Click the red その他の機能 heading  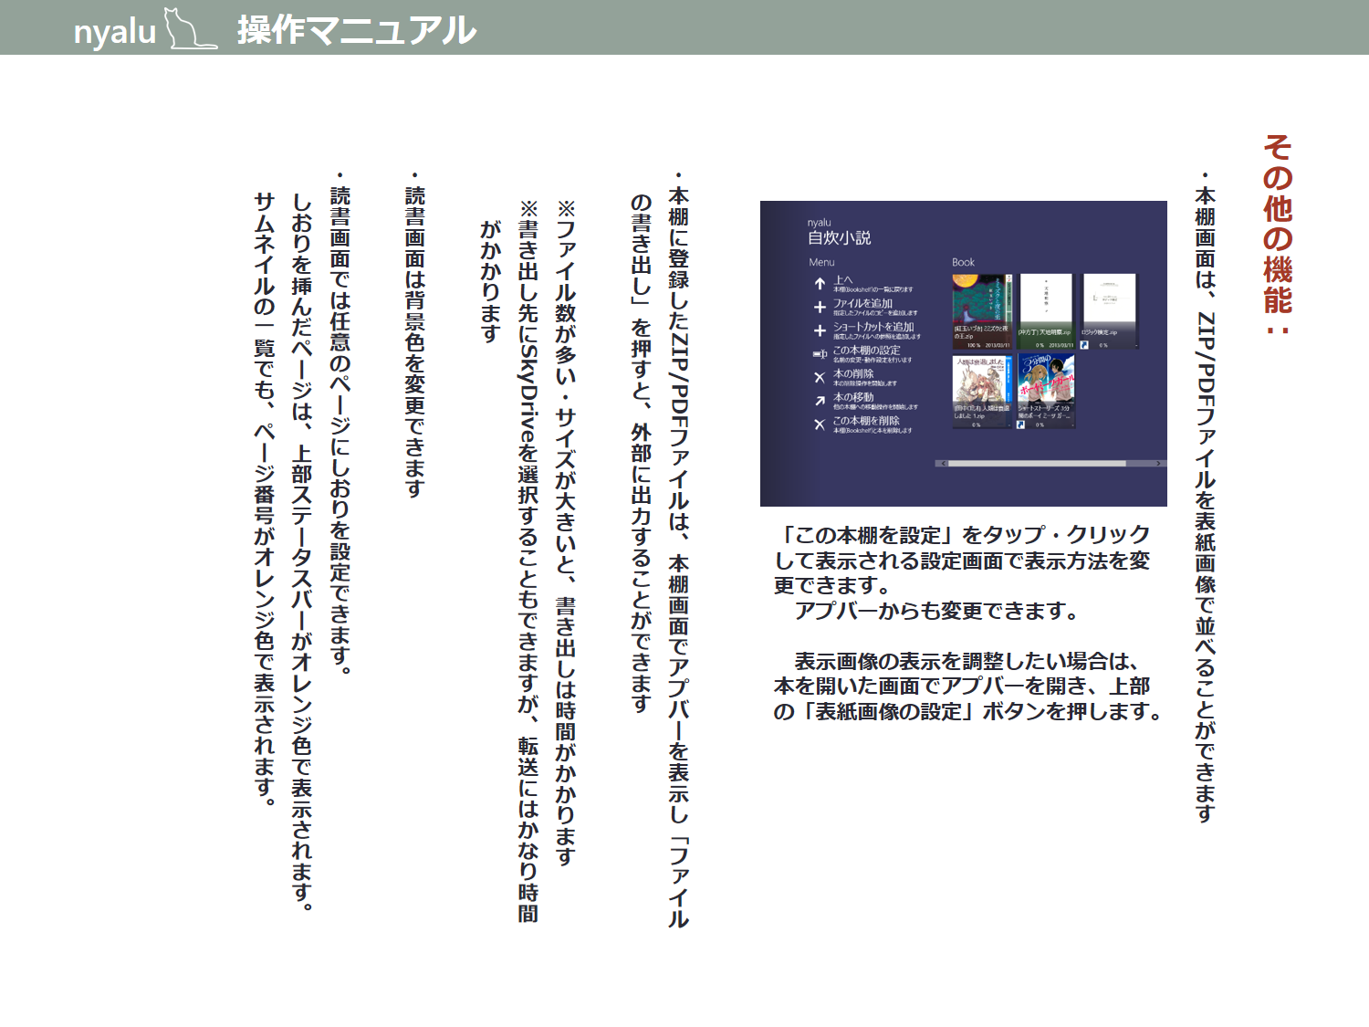click(1278, 234)
